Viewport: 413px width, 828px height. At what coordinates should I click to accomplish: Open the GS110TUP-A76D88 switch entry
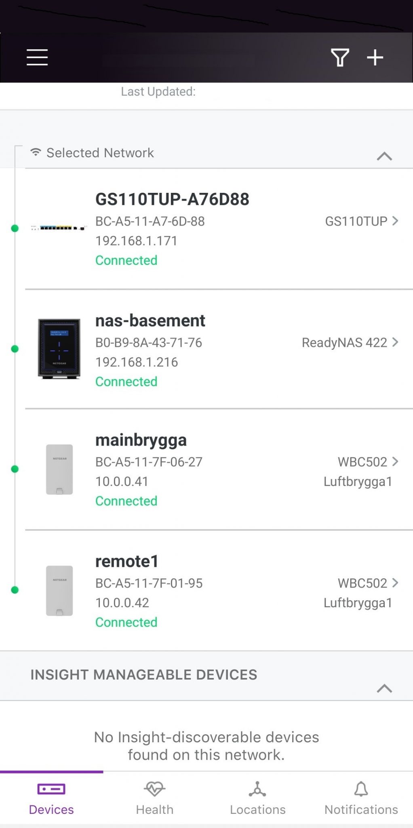219,229
